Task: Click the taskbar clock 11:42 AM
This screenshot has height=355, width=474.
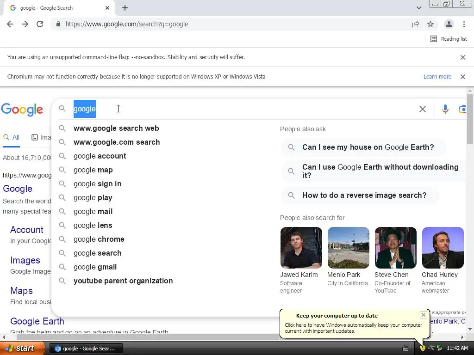Action: point(457,349)
